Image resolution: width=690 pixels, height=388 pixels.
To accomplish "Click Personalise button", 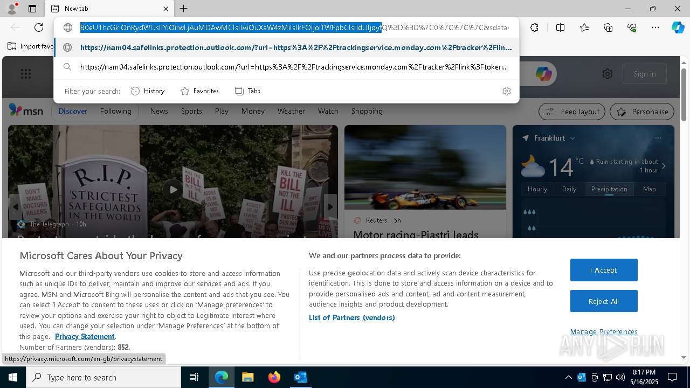I will pyautogui.click(x=642, y=112).
